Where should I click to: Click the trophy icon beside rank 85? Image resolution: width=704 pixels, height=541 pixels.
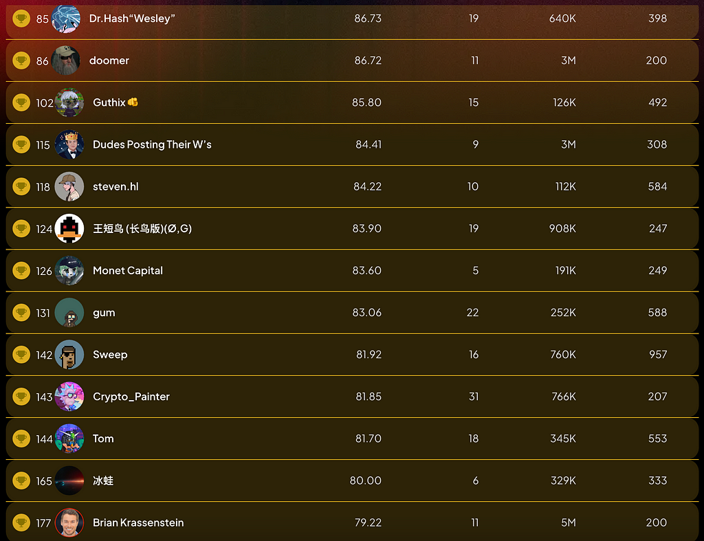click(21, 19)
